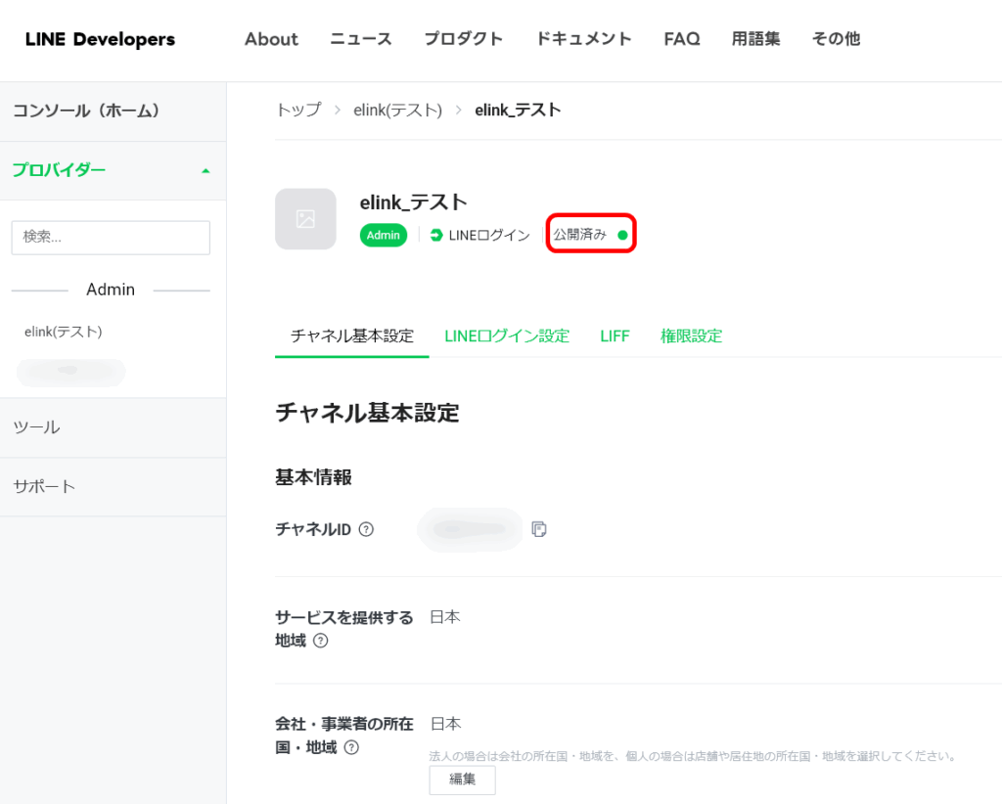Copy the channel ID with copy icon
The width and height of the screenshot is (1002, 804).
(539, 529)
